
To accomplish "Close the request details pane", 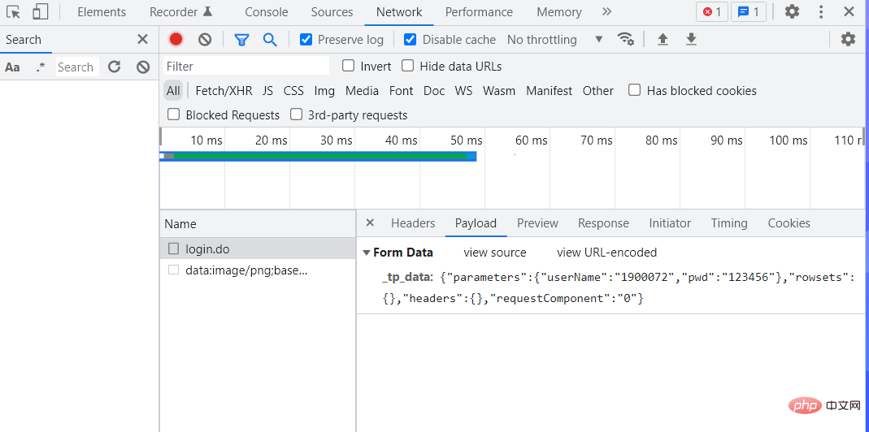I will (x=370, y=222).
